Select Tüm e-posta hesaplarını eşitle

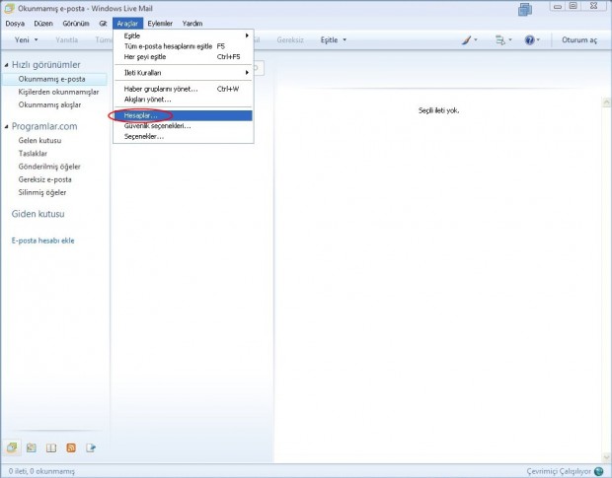point(184,46)
